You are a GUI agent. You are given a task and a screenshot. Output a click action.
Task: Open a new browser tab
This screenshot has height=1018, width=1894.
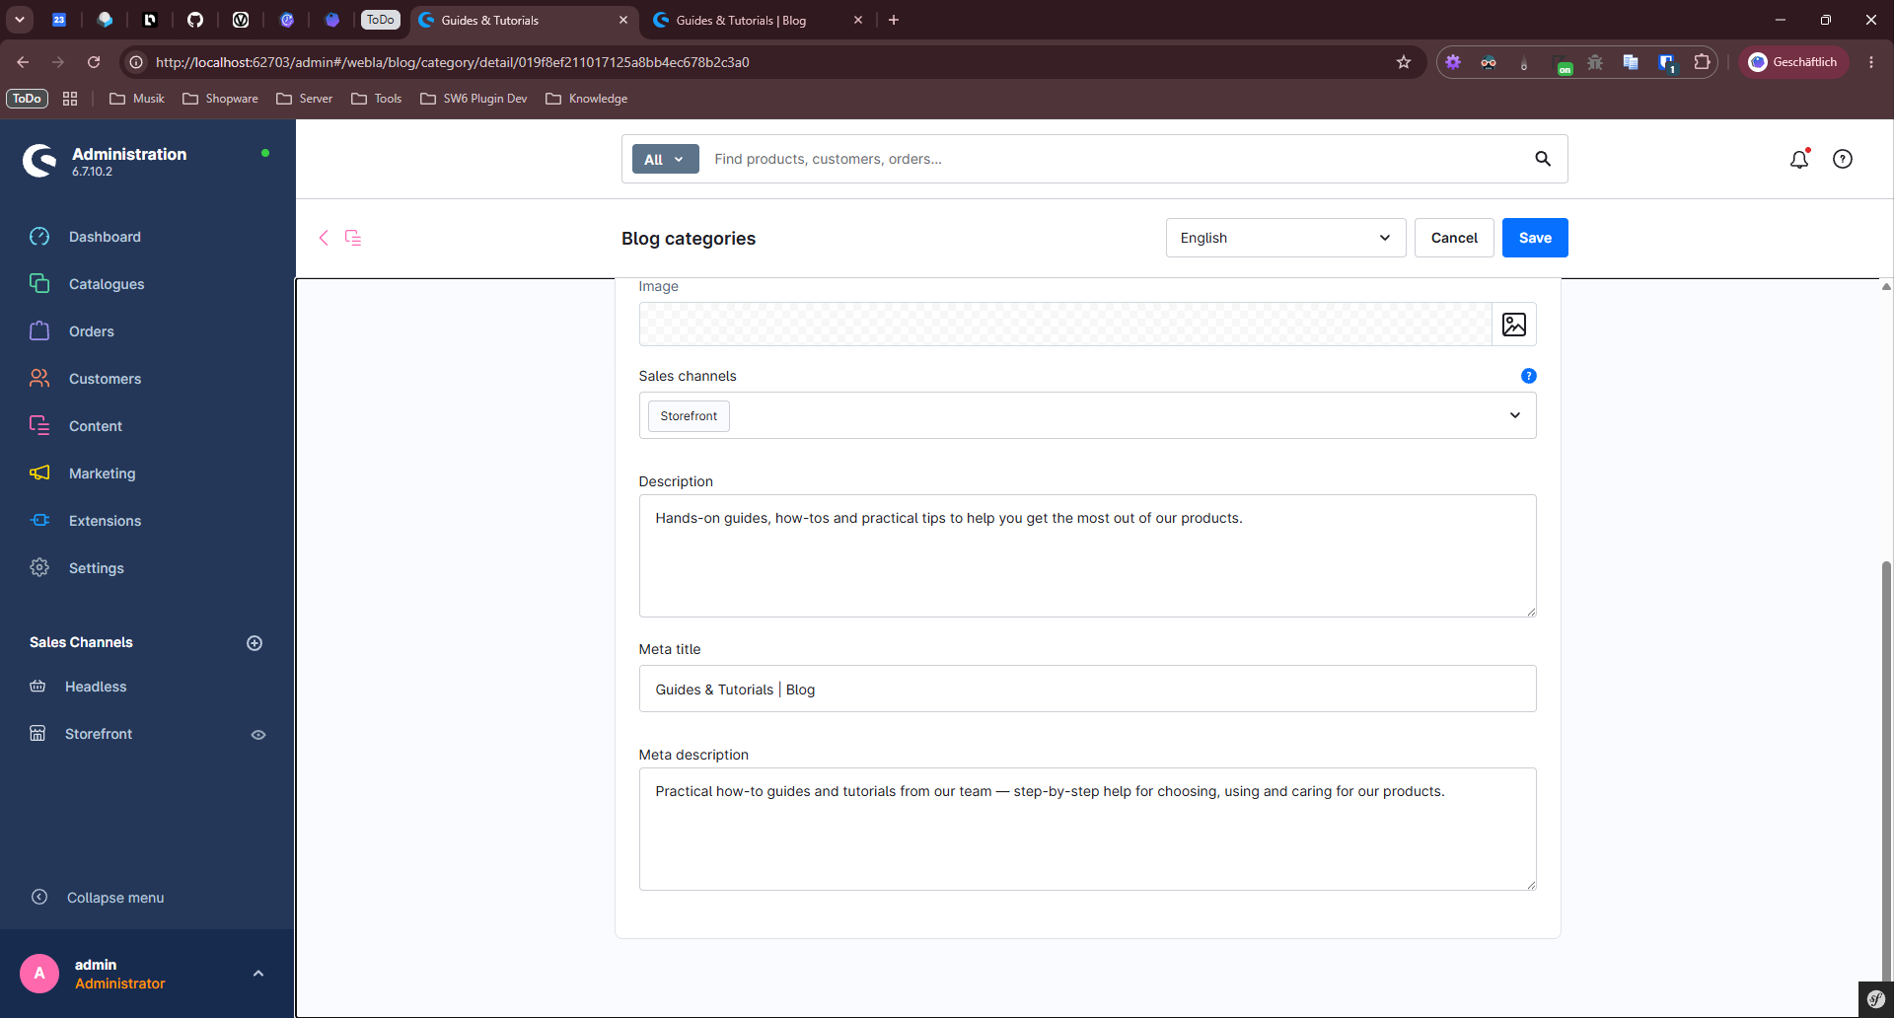[894, 20]
